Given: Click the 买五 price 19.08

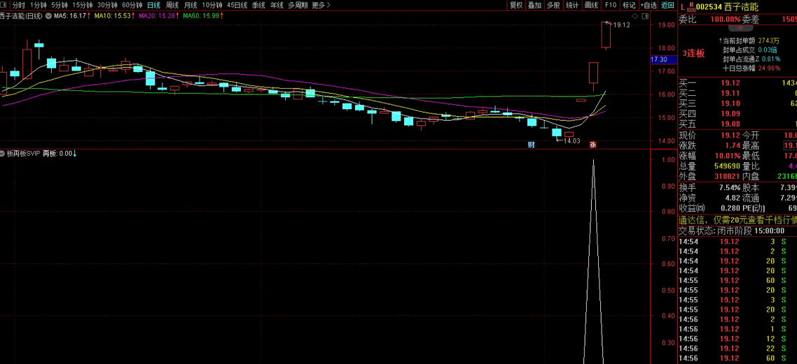Looking at the screenshot, I should 729,124.
